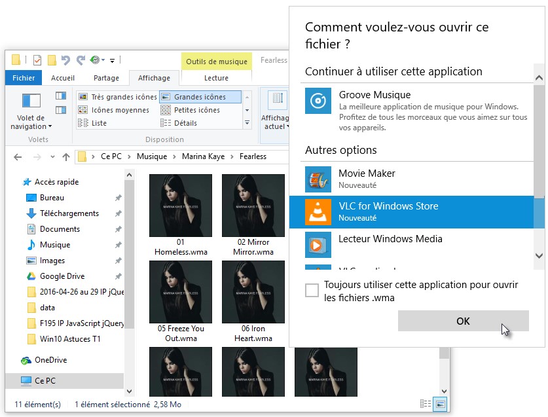
Task: Open the Fichier tab
Action: pos(24,78)
